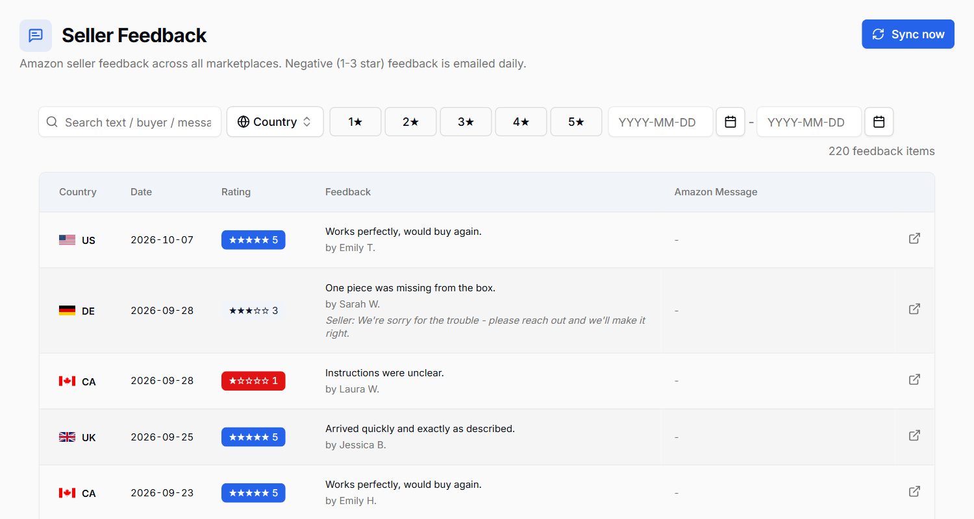Open external link for Jessica B. feedback
This screenshot has height=519, width=974.
[914, 435]
